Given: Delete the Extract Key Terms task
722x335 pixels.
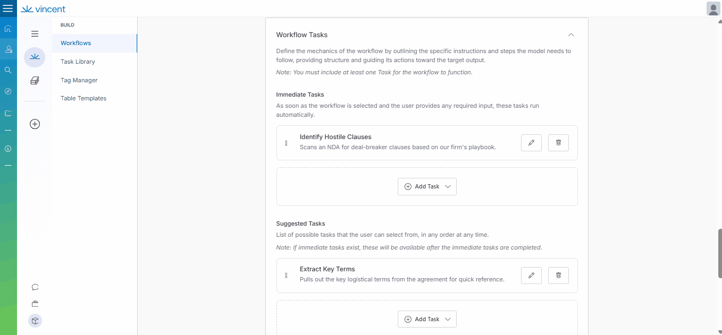Looking at the screenshot, I should [558, 276].
